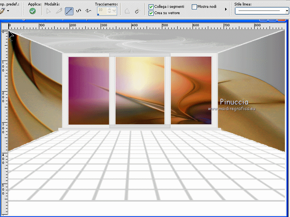Open the Stile linea dropdown
This screenshot has height=217, width=290.
(262, 11)
